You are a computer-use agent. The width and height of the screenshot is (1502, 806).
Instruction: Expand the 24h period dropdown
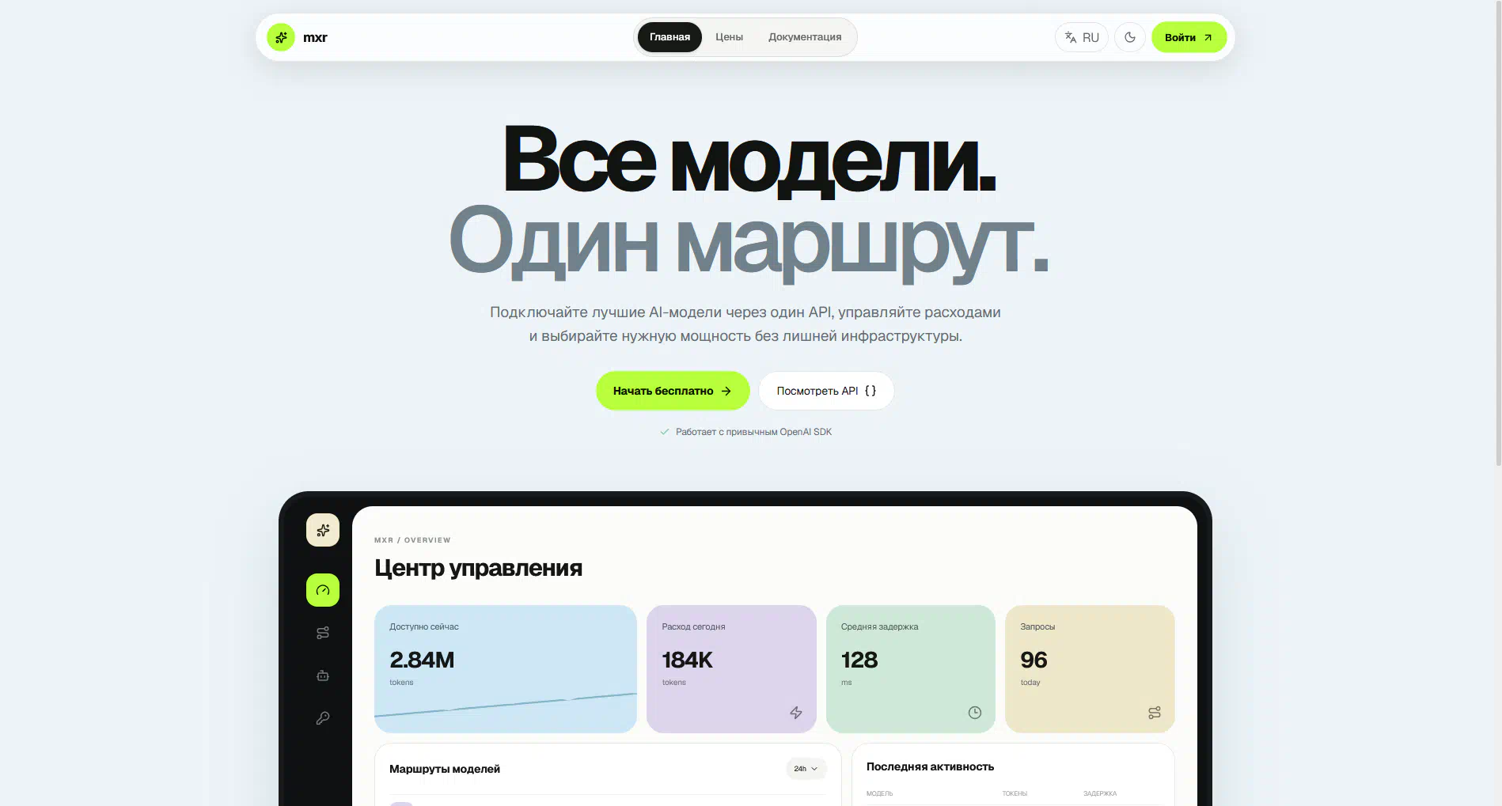(x=806, y=769)
